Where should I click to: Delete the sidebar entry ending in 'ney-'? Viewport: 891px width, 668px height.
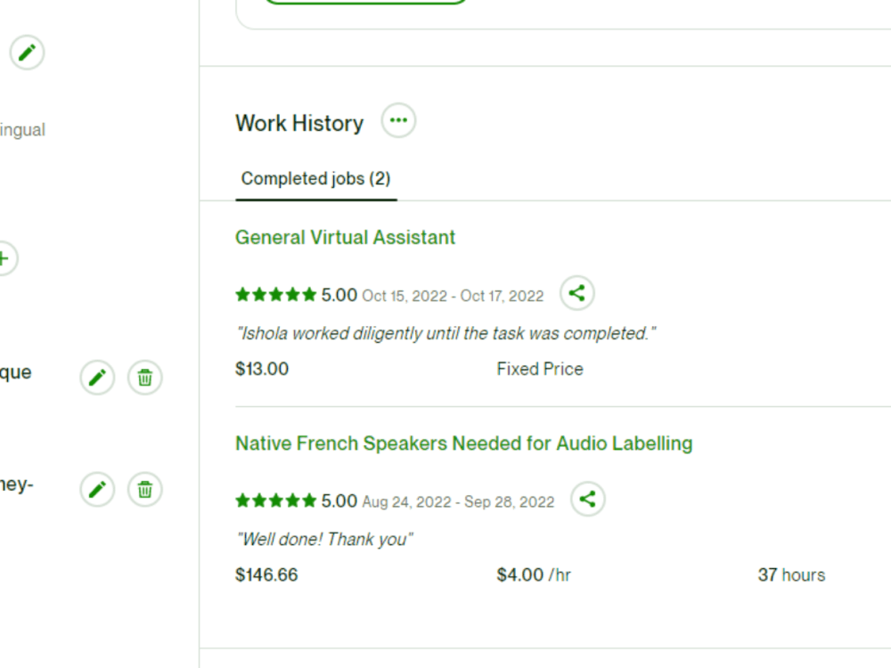pos(145,489)
